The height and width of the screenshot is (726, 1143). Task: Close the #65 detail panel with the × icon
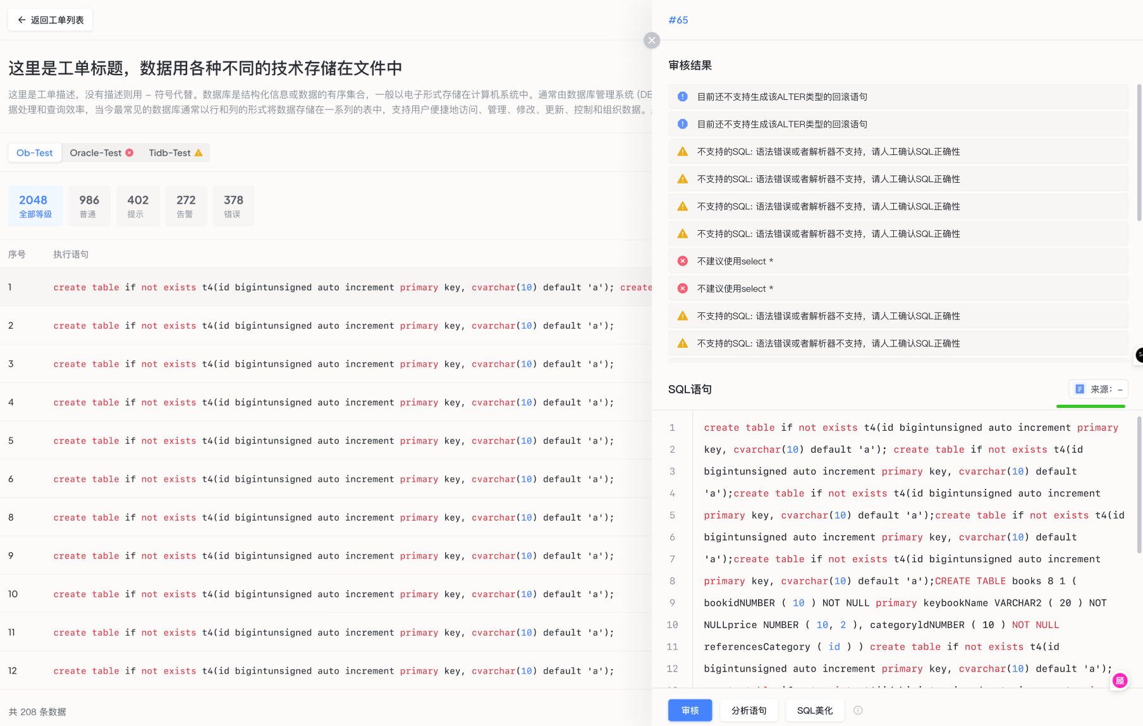(652, 40)
